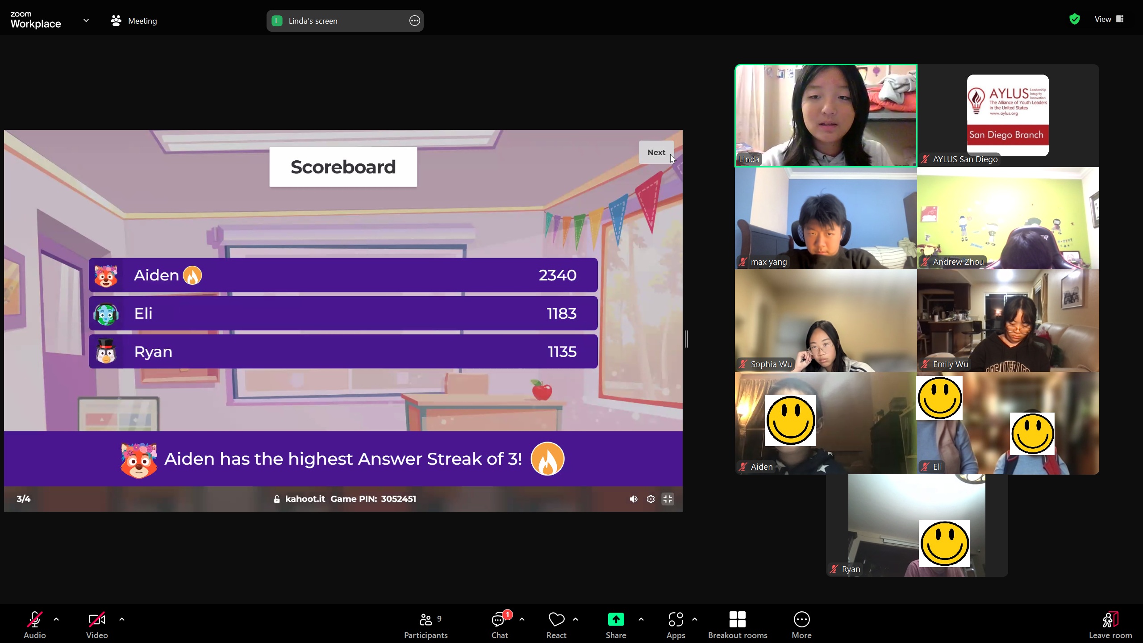Expand apps arrow next to Apps

[x=695, y=619]
